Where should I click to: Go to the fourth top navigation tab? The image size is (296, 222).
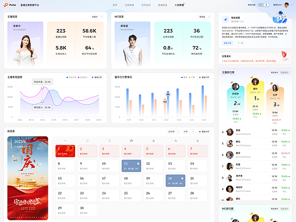pos(163,5)
